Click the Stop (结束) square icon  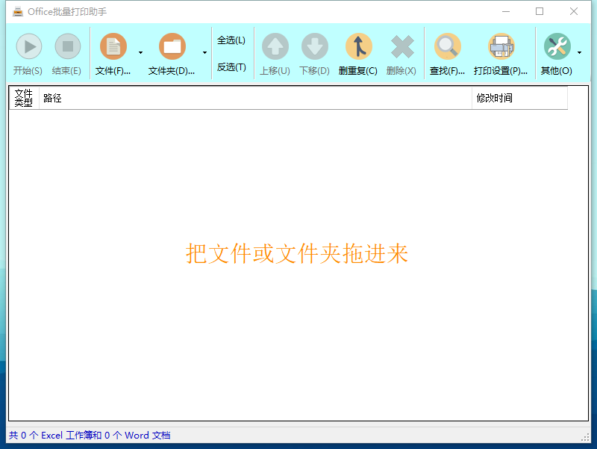pos(68,46)
